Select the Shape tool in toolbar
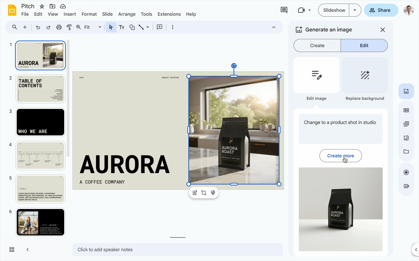The height and width of the screenshot is (261, 419). (x=132, y=27)
